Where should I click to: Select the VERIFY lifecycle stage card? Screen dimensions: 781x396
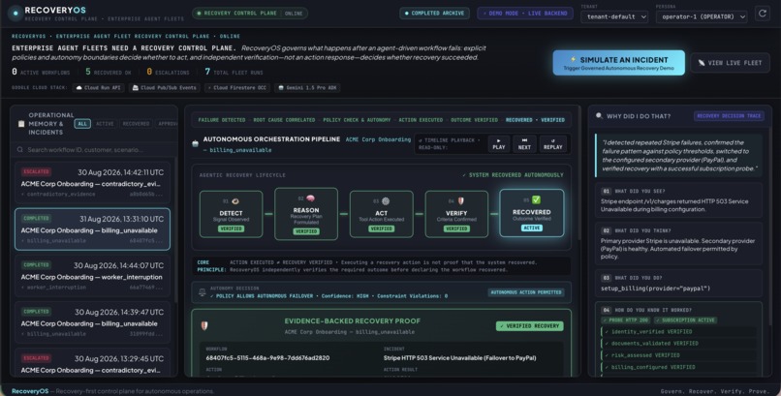tap(456, 214)
